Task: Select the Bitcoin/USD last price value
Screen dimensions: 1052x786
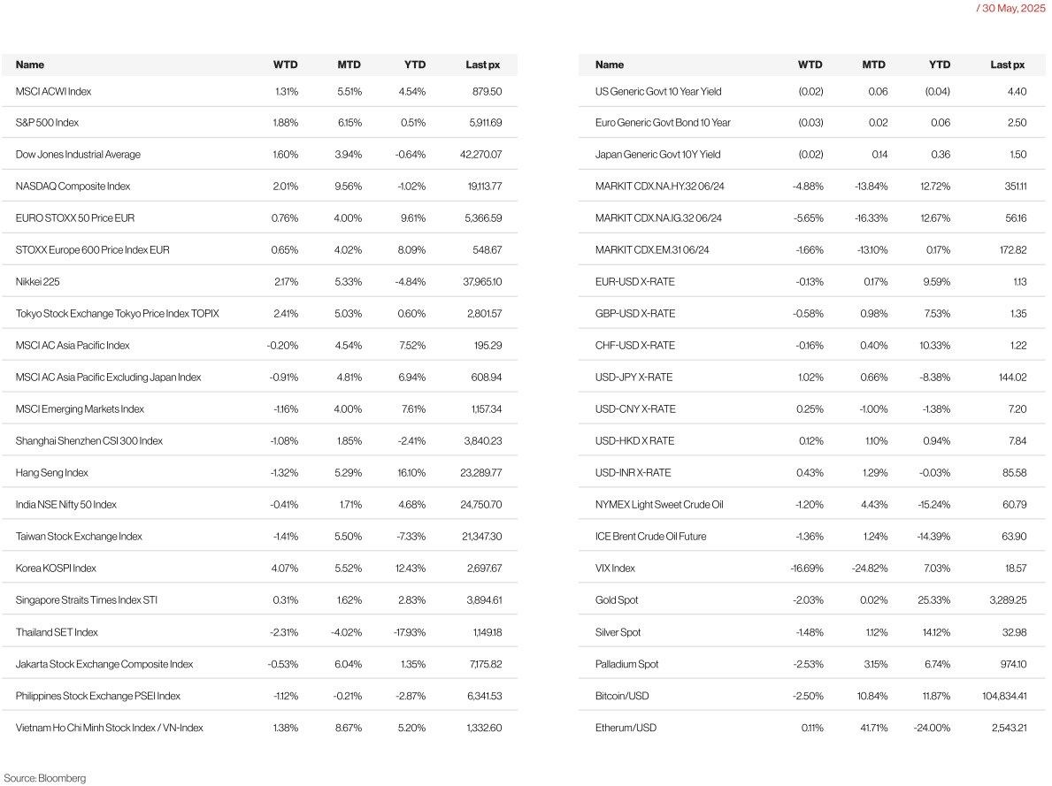Action: (x=1004, y=696)
